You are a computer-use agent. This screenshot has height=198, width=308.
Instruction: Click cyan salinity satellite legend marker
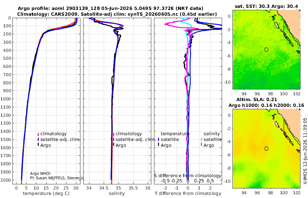tap(201, 140)
